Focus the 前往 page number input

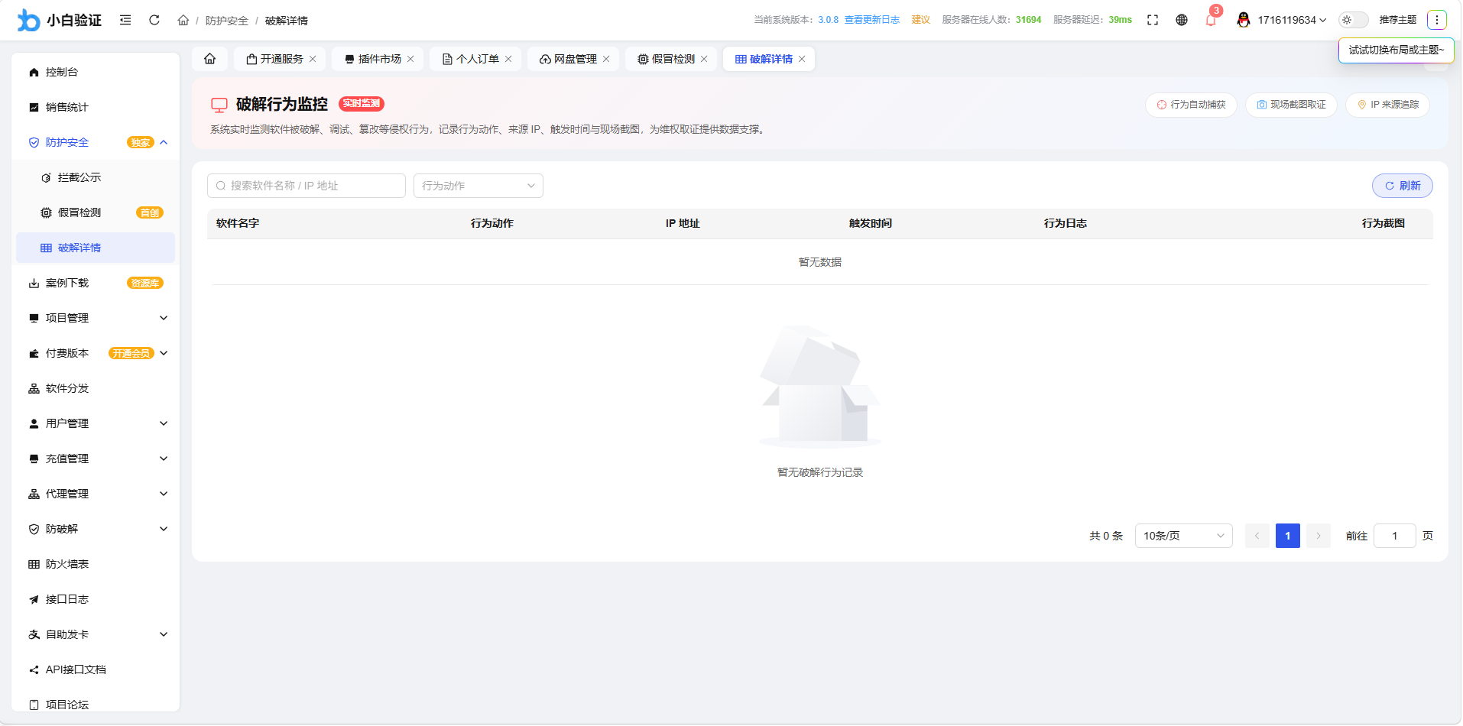tap(1395, 536)
